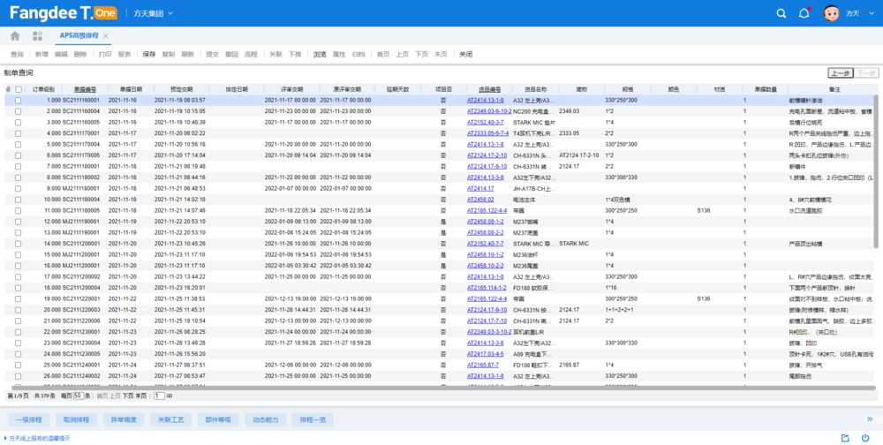Click the search magnifier icon
Screen dimensions: 883x445
[x=781, y=13]
